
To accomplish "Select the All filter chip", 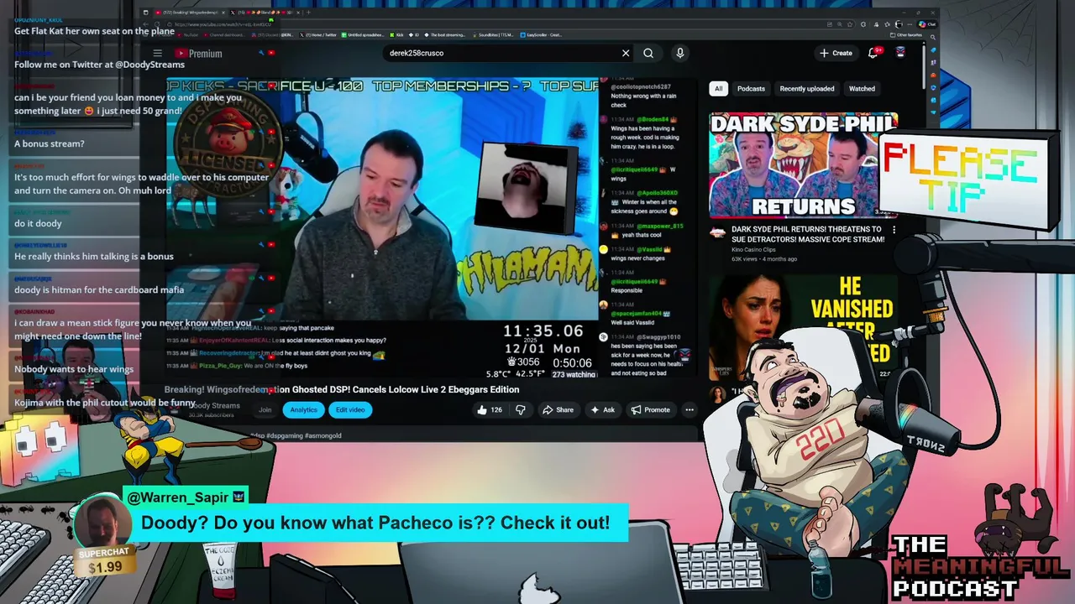I will (x=718, y=88).
